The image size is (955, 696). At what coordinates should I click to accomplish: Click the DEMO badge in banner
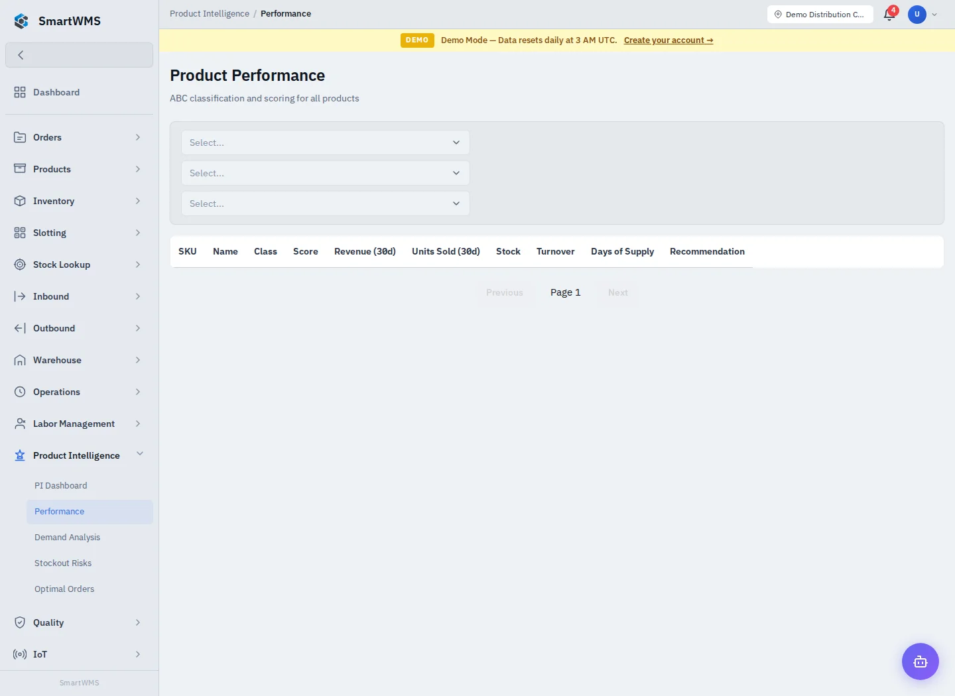click(x=417, y=40)
